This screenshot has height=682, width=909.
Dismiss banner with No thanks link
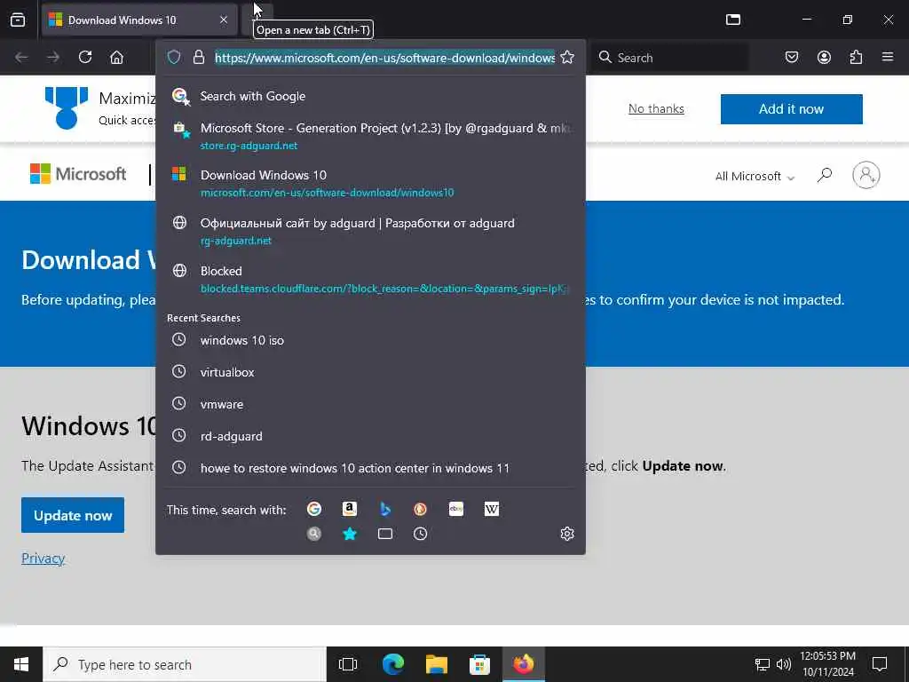coord(656,108)
